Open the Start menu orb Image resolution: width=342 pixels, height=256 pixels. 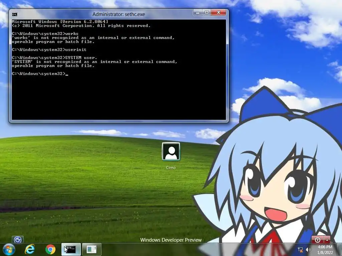click(x=9, y=249)
